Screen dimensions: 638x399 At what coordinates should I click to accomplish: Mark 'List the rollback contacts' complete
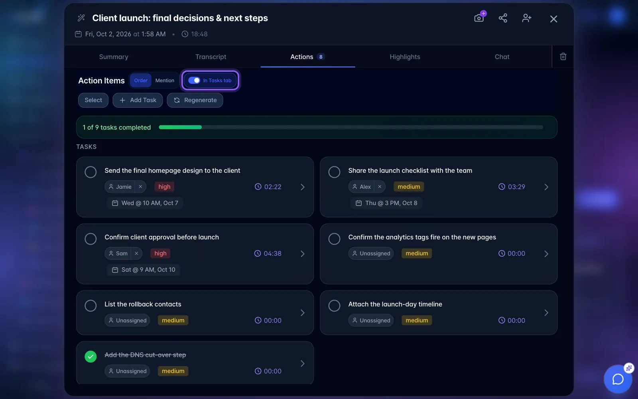coord(91,306)
